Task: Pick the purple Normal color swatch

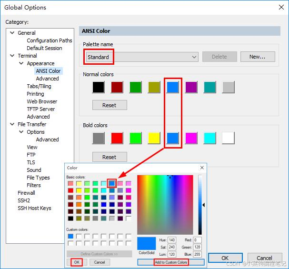Action: [191, 87]
